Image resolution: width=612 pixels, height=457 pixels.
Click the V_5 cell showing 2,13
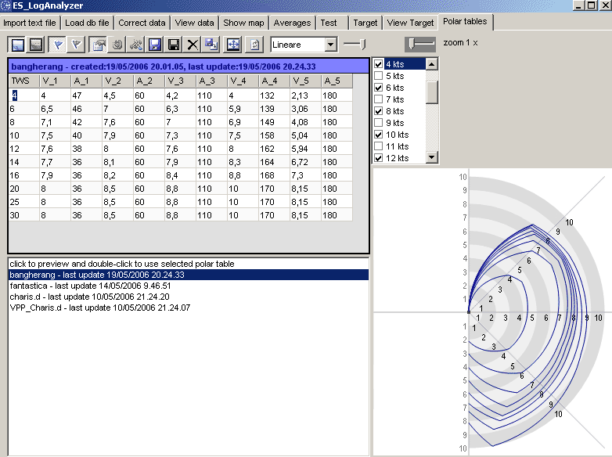pyautogui.click(x=305, y=95)
